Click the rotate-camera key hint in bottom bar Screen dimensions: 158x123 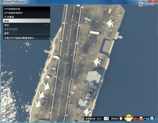(x=106, y=119)
